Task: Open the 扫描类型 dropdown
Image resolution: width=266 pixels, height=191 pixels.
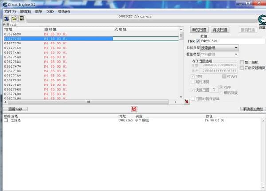Action: pos(219,48)
